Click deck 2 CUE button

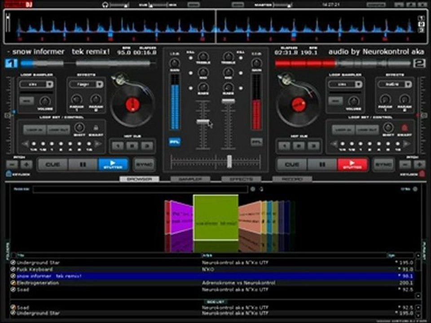[x=292, y=165]
